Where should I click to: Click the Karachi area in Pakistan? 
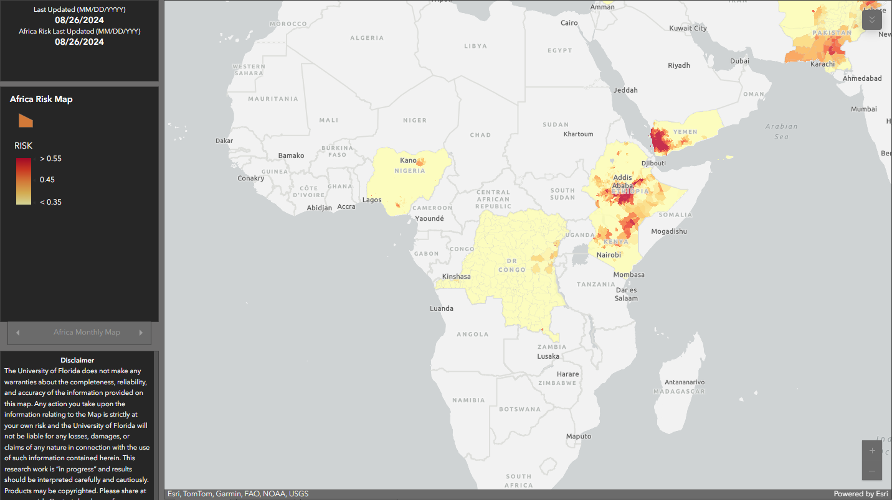pos(822,64)
